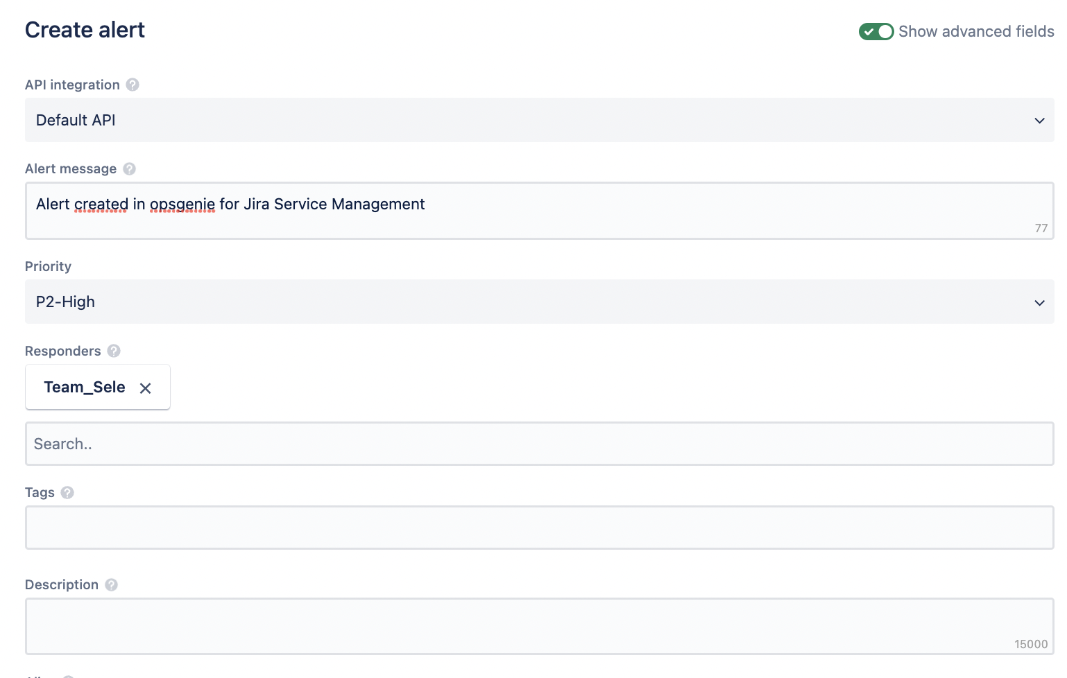Click the Create alert heading

tap(85, 30)
